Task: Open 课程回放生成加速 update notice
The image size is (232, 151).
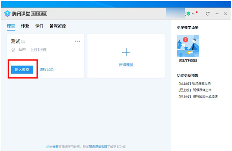Action: click(x=198, y=96)
